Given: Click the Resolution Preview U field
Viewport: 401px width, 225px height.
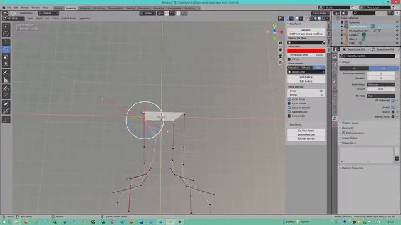Looking at the screenshot, I should (381, 74).
